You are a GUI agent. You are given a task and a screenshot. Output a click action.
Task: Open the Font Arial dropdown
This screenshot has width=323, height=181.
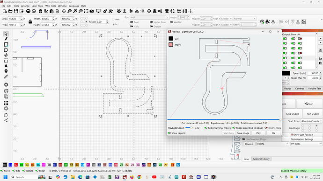(x=149, y=17)
